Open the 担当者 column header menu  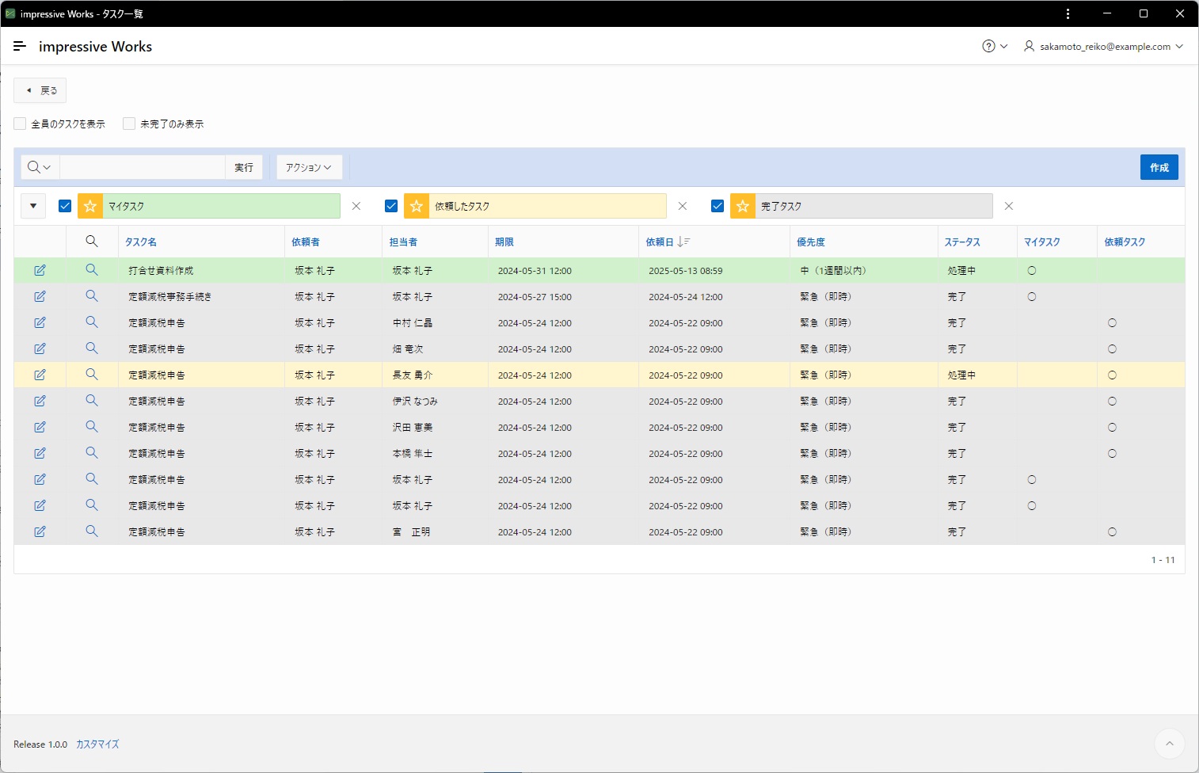pos(403,242)
